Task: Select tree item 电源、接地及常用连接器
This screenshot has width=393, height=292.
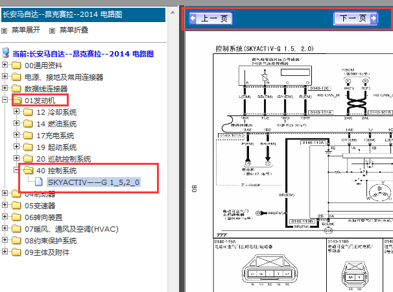Action: click(x=64, y=77)
